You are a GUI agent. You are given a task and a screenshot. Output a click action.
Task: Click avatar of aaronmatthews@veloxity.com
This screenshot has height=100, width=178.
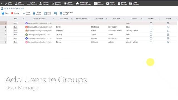pos(26,23)
